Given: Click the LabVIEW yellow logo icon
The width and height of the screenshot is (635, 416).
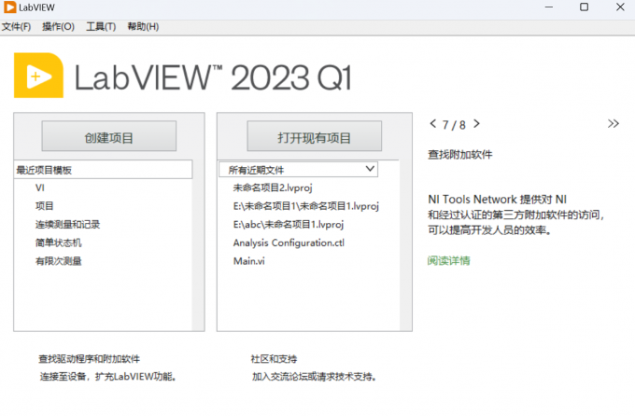Looking at the screenshot, I should [x=38, y=76].
